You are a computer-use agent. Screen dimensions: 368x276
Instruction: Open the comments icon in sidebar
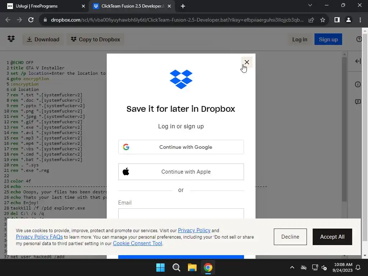pyautogui.click(x=358, y=102)
